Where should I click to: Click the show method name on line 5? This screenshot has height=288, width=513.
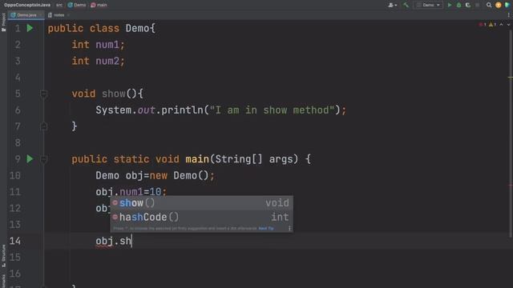(x=114, y=94)
